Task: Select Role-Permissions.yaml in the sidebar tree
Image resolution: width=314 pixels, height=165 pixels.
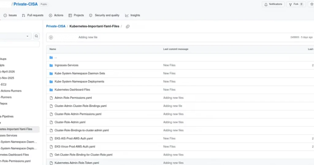Action: pos(15,161)
